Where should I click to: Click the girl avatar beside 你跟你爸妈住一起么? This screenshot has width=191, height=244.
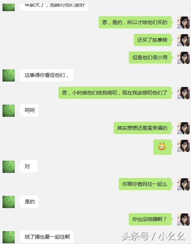coord(183,184)
